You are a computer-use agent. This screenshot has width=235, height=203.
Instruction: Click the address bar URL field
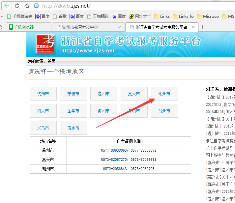tap(132, 6)
